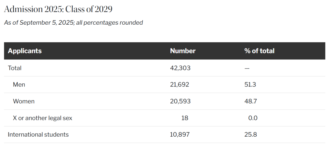Select the "% of total" column header
Screen dimensions: 328x147
pos(259,51)
